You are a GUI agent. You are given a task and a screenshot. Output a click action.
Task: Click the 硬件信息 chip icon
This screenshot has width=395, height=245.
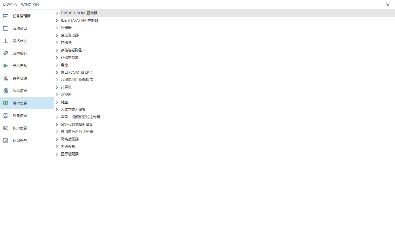click(6, 103)
